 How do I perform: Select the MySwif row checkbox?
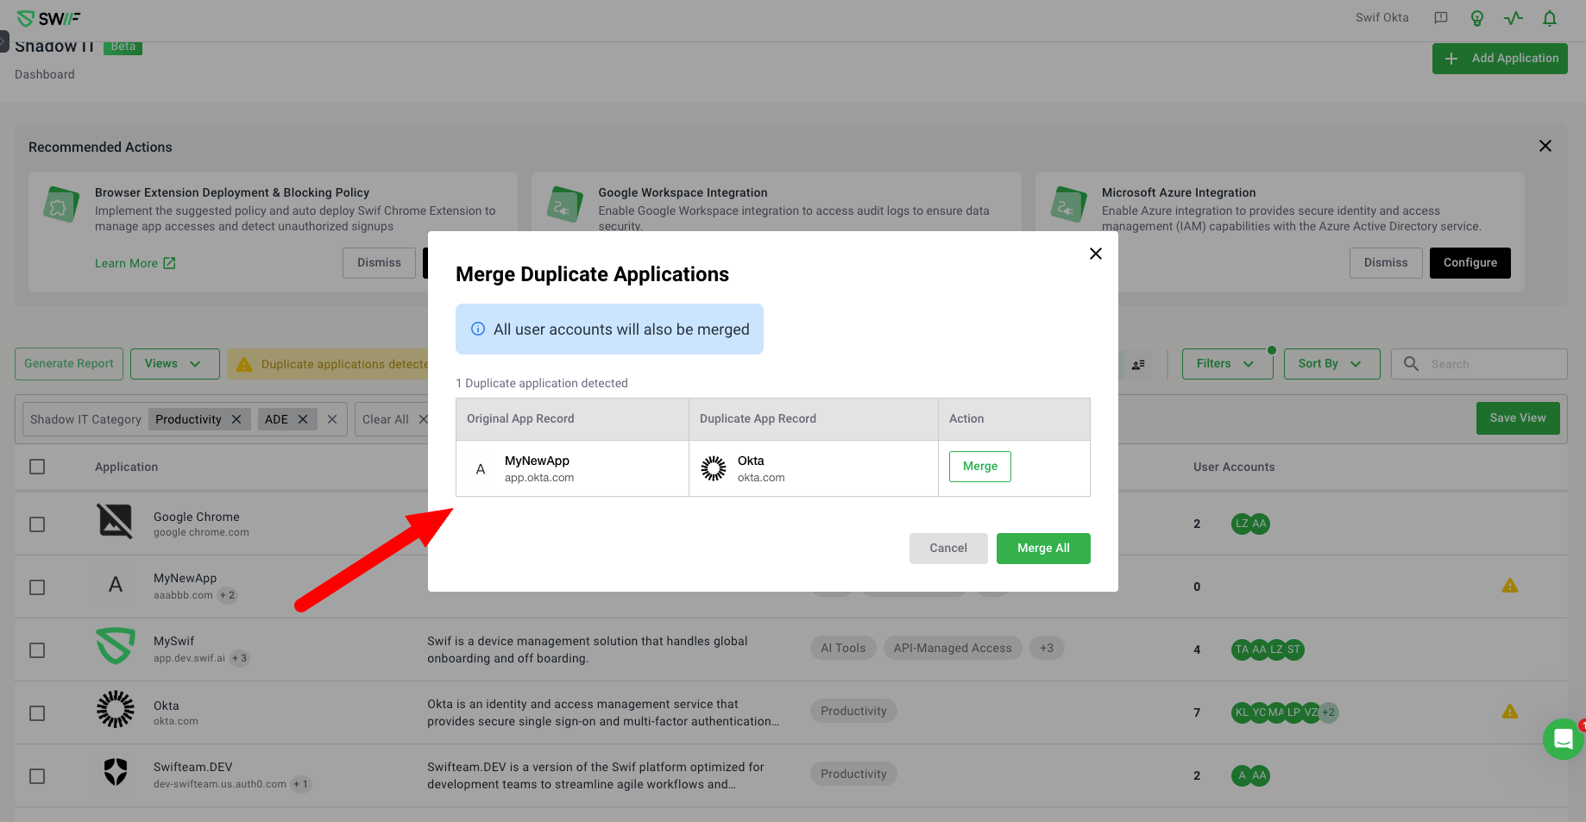click(x=37, y=650)
